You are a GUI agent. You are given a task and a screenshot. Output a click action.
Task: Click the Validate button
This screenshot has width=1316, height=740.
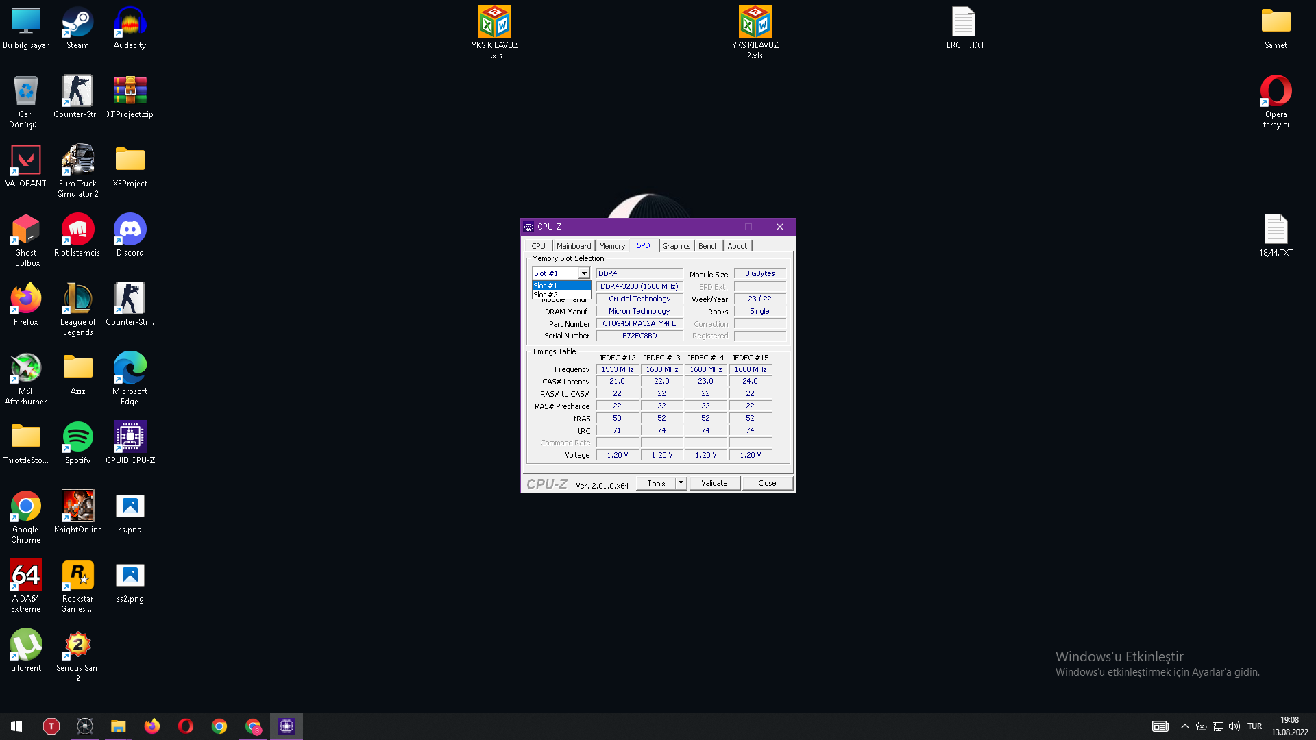[714, 483]
